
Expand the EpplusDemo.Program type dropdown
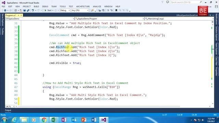point(143,19)
